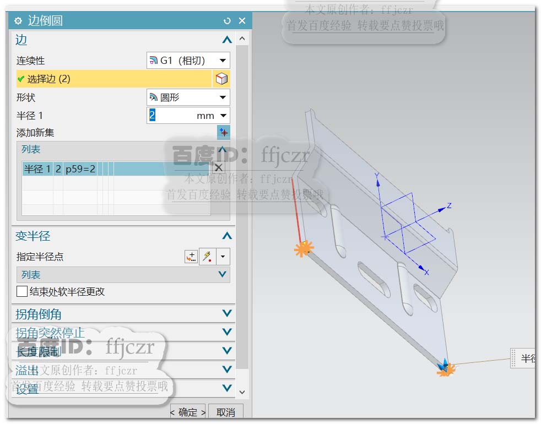Expand the 列表 under 变半径

[x=223, y=274]
